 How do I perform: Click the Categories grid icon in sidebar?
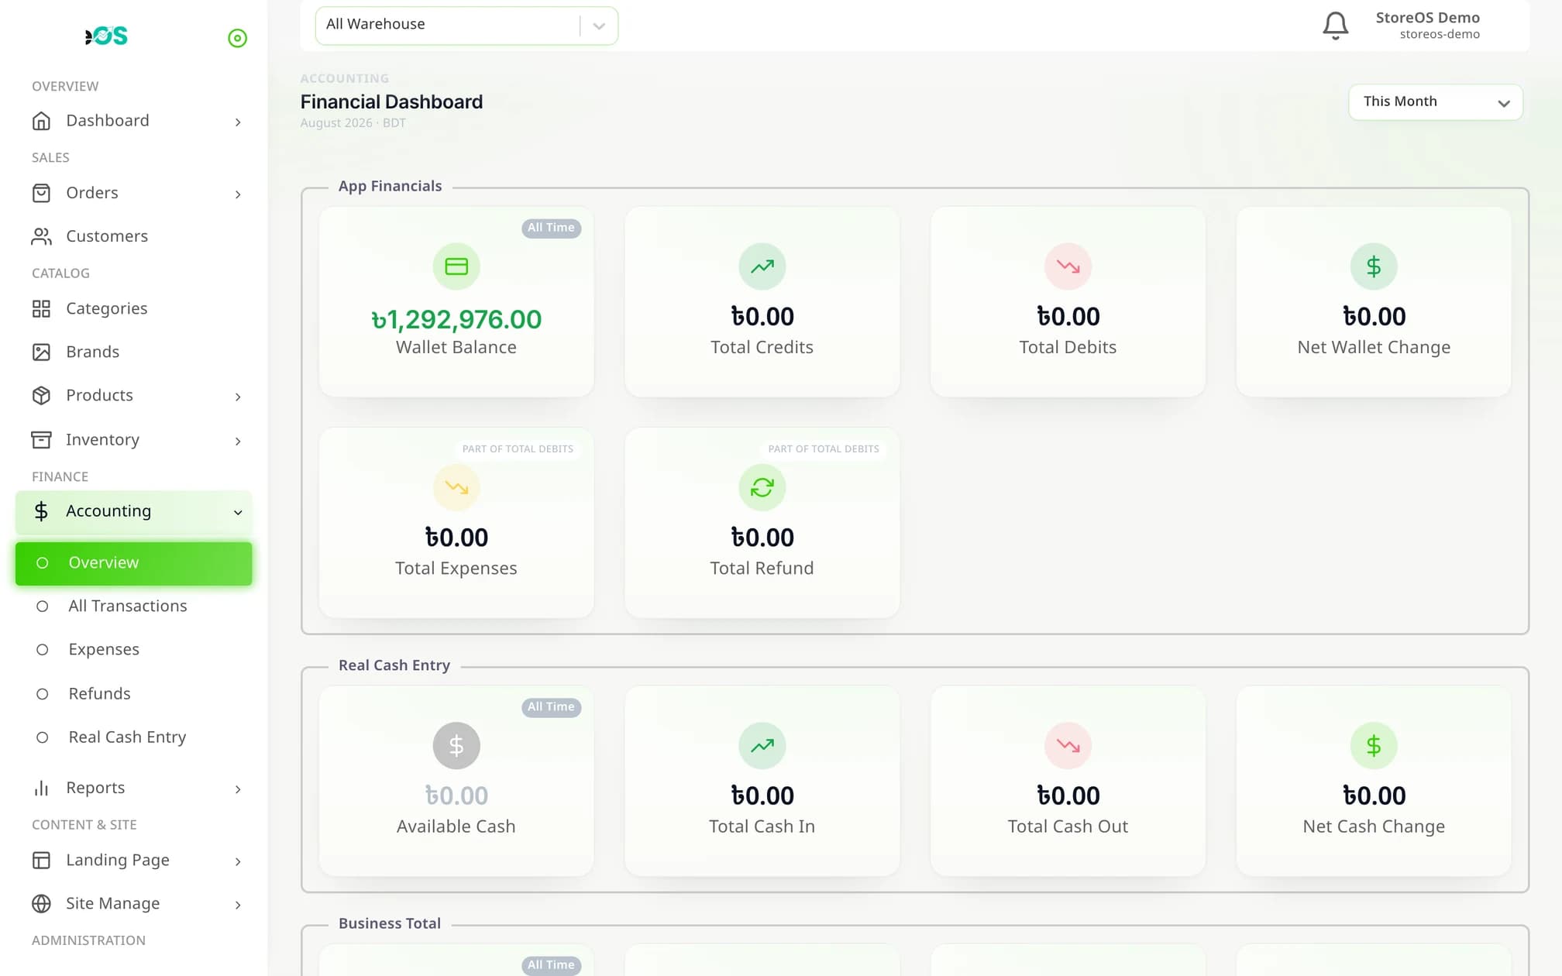(41, 309)
